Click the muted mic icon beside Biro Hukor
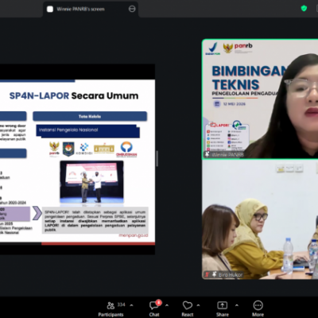Viewport: 318px width, 318px height. [x=207, y=275]
